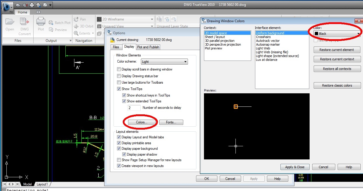
Task: Click the layer lightbulb off icon
Action: point(174,19)
